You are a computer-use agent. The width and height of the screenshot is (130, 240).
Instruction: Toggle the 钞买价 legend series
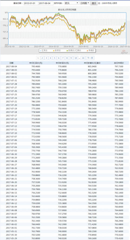(x=57, y=50)
